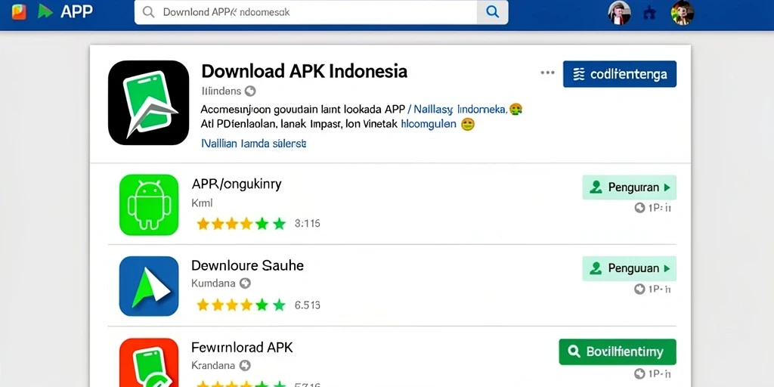The width and height of the screenshot is (774, 387).
Task: Follow the hlcomgulen link in description
Action: [x=429, y=125]
